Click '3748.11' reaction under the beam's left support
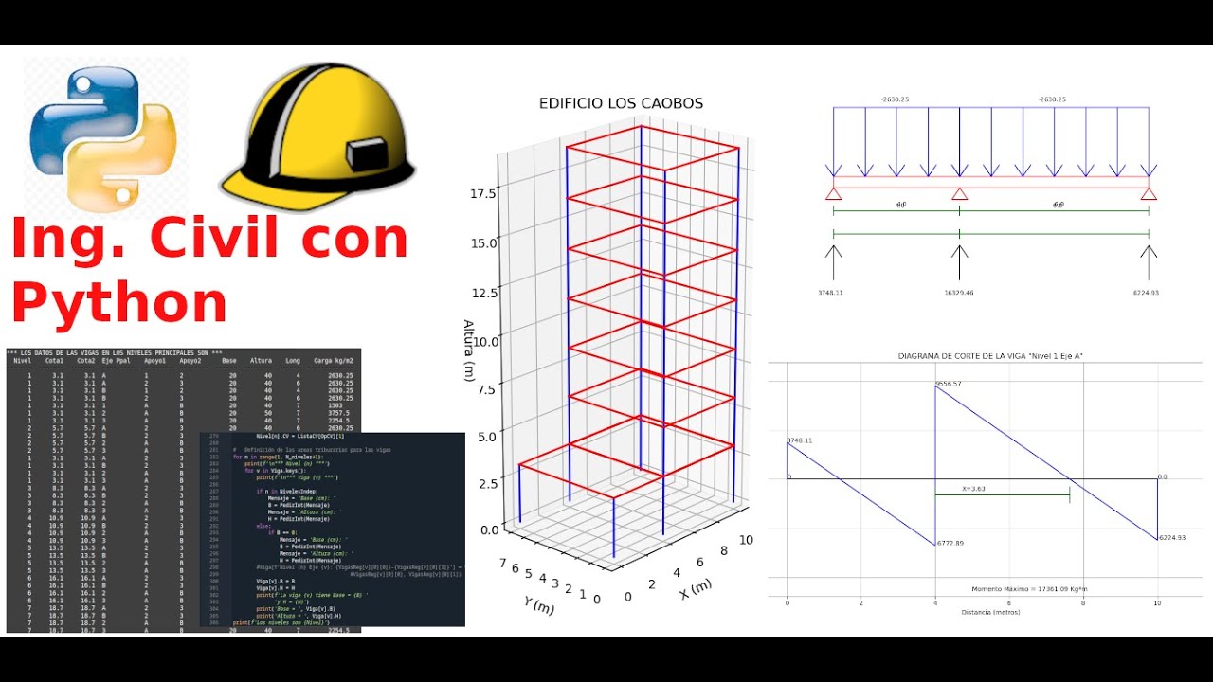Screen dimensions: 1213x682 click(830, 293)
